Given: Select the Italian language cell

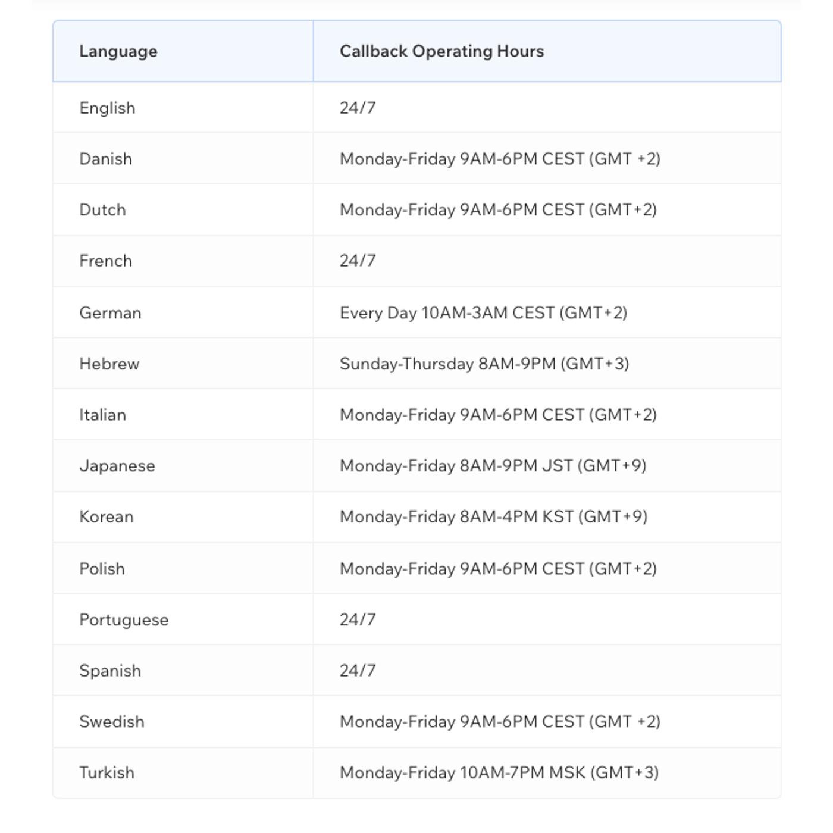Looking at the screenshot, I should coord(183,415).
